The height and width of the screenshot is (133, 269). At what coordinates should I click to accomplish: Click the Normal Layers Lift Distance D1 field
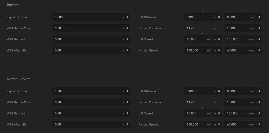click(203, 91)
